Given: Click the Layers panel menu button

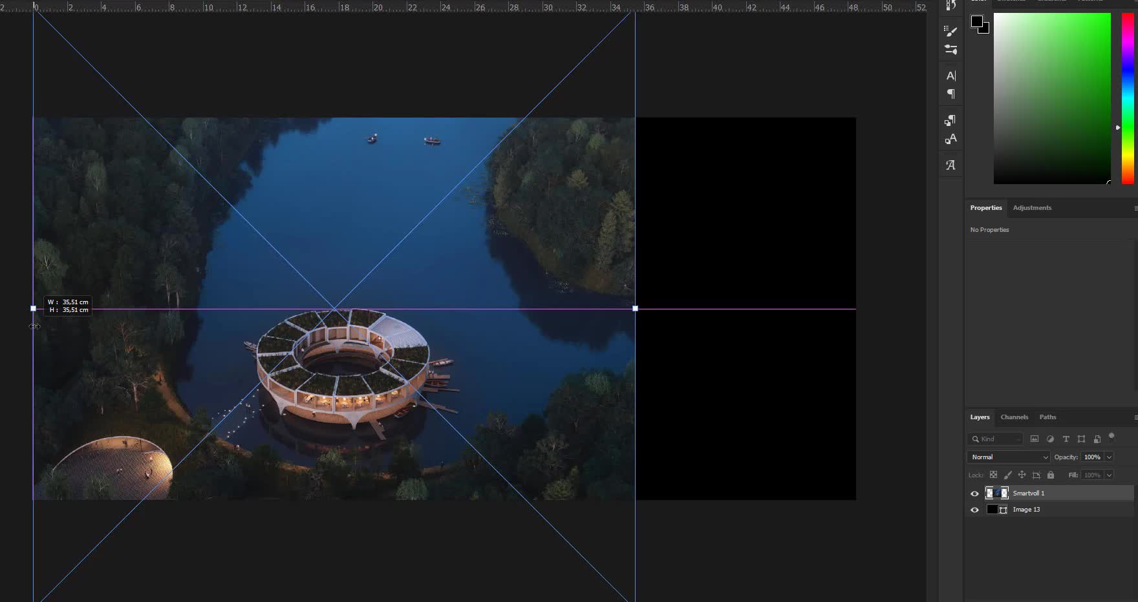Looking at the screenshot, I should [1136, 417].
